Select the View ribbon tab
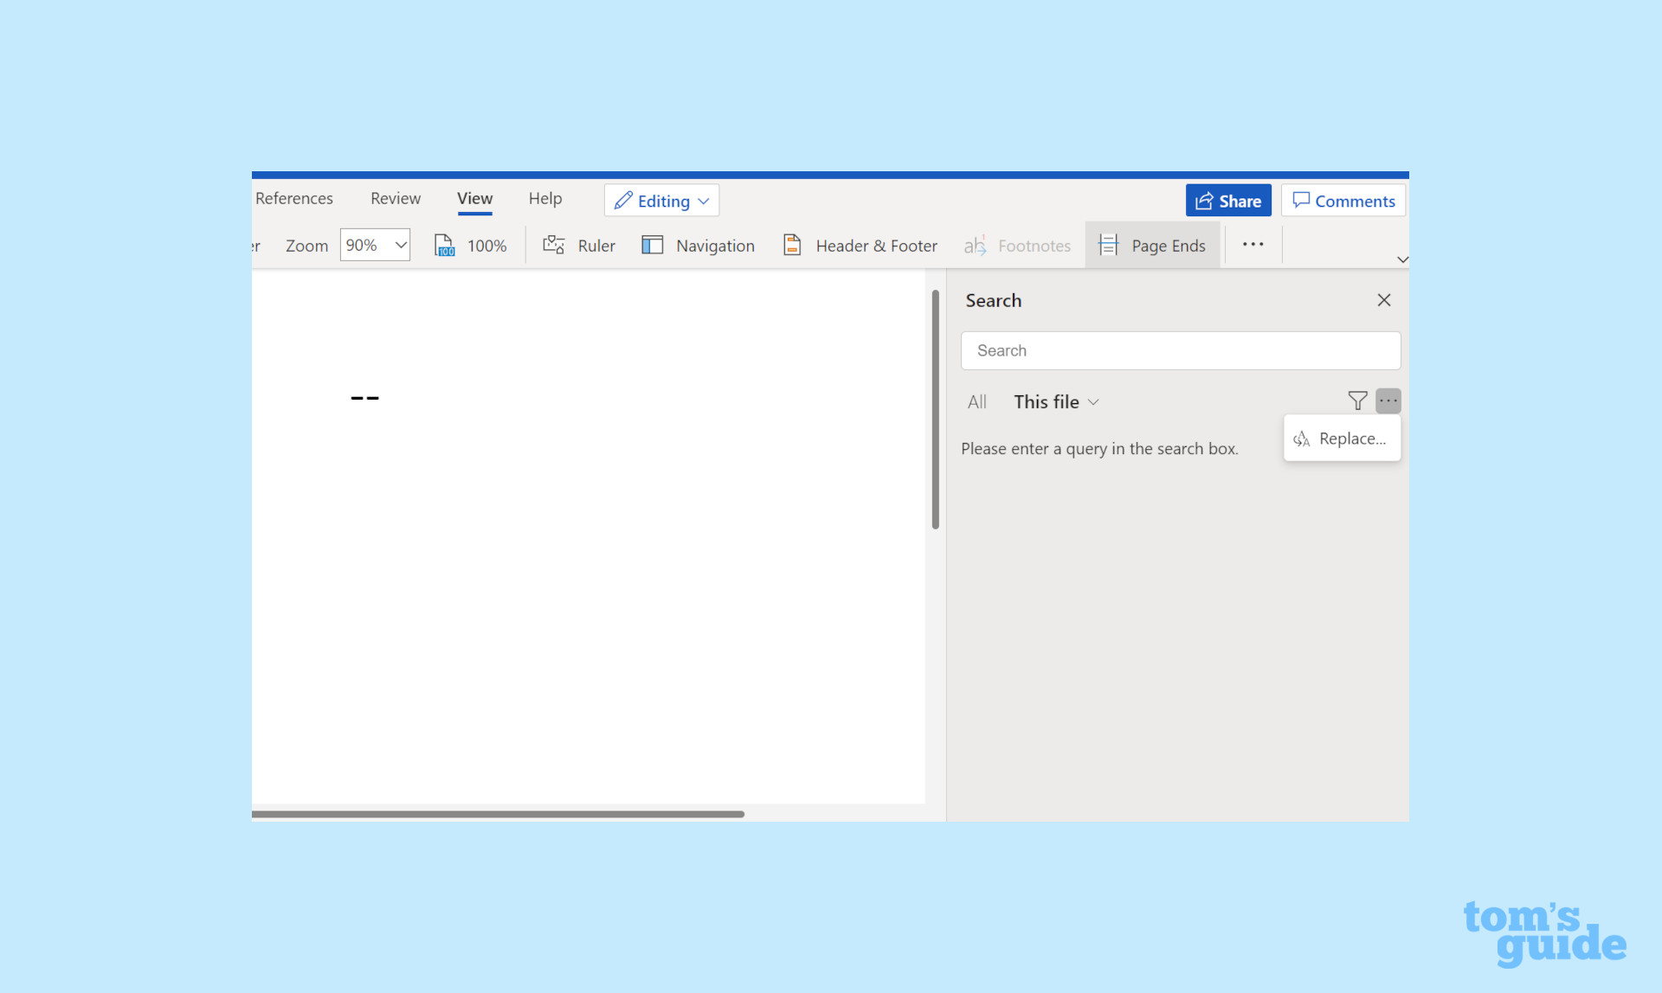The width and height of the screenshot is (1662, 993). [x=473, y=197]
